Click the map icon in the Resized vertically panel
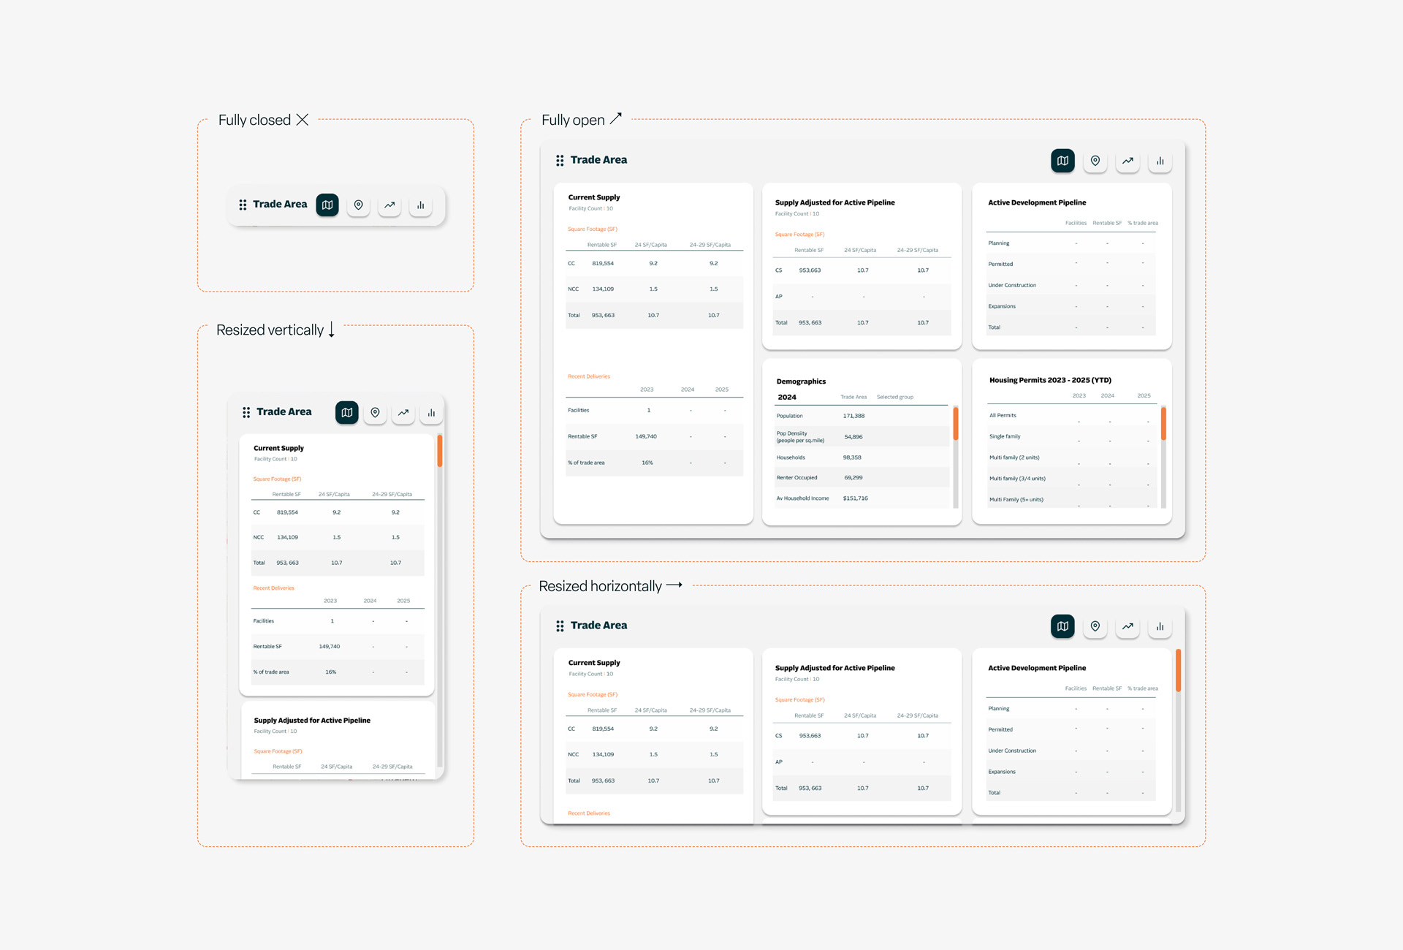1403x950 pixels. pos(347,413)
